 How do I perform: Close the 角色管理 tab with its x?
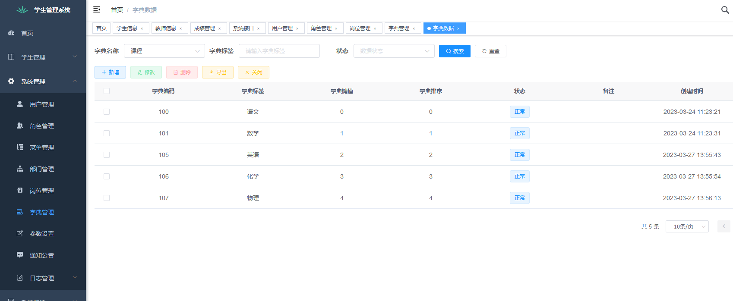pos(336,28)
